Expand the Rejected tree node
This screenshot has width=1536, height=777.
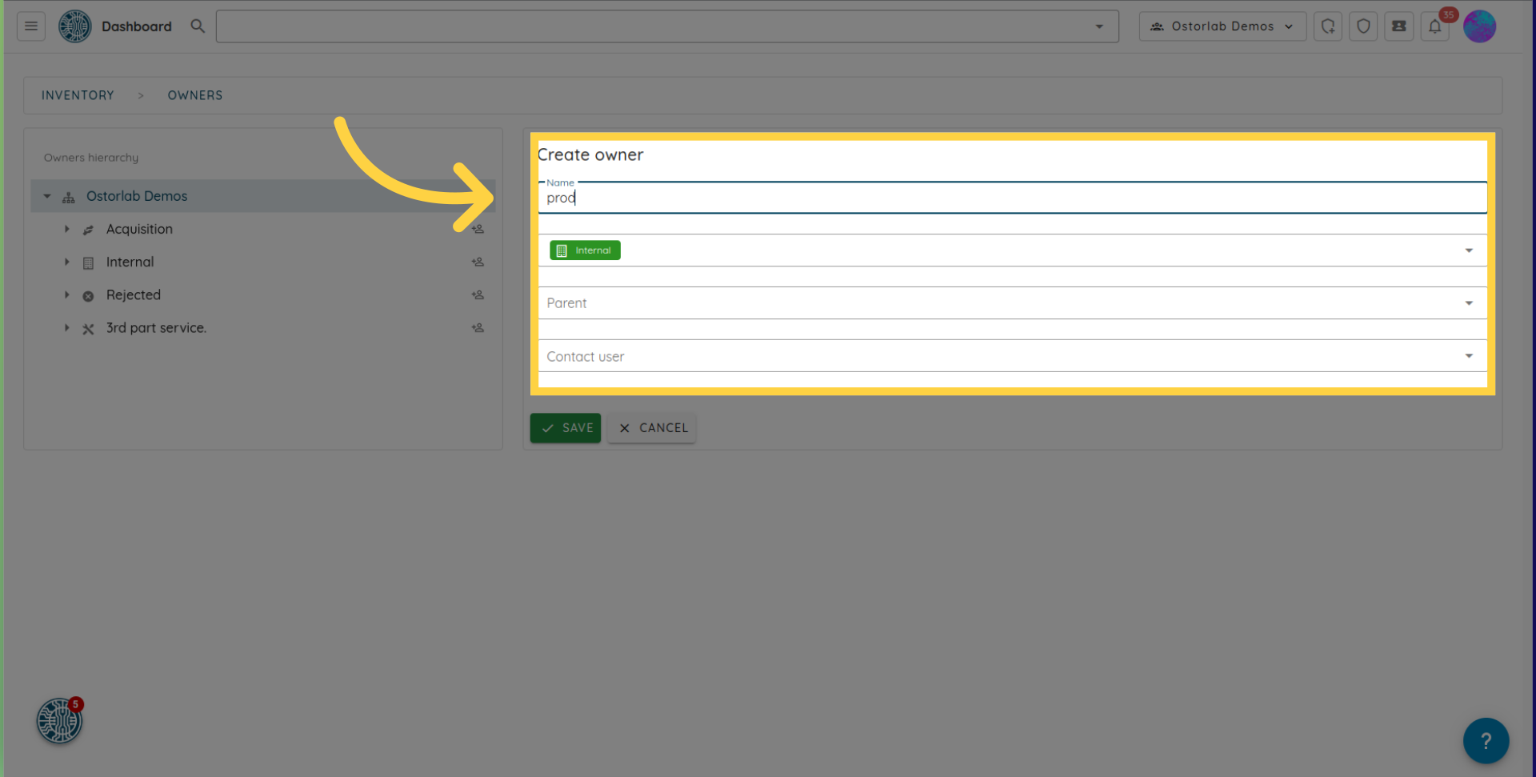pyautogui.click(x=67, y=295)
